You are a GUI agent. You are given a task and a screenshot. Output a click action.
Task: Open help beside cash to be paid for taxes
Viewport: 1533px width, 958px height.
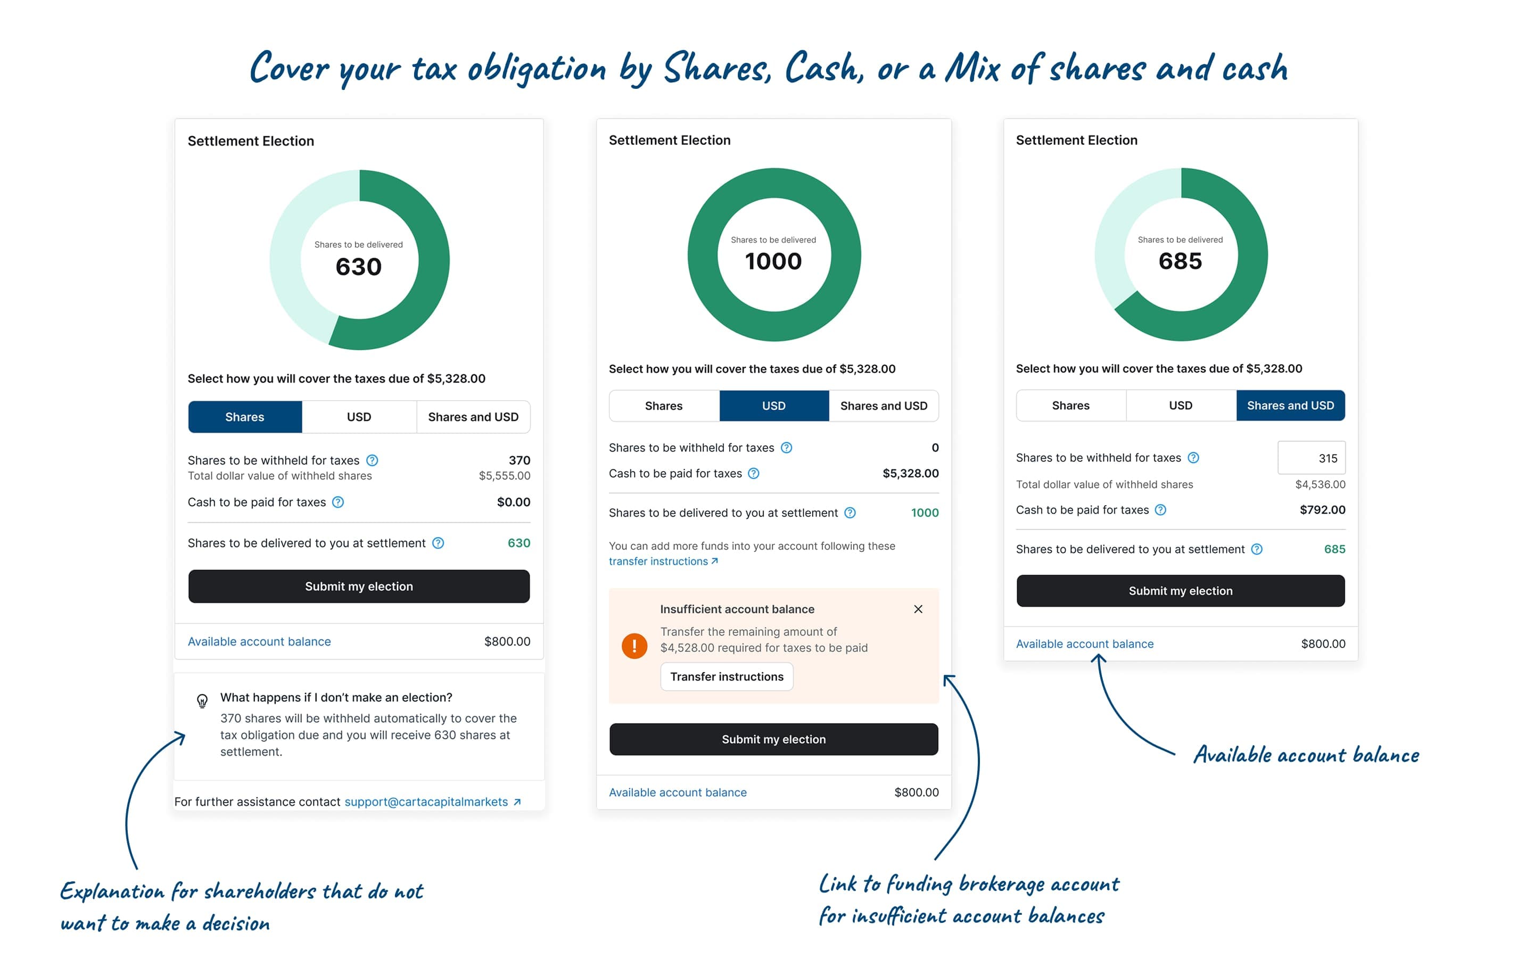pyautogui.click(x=339, y=502)
